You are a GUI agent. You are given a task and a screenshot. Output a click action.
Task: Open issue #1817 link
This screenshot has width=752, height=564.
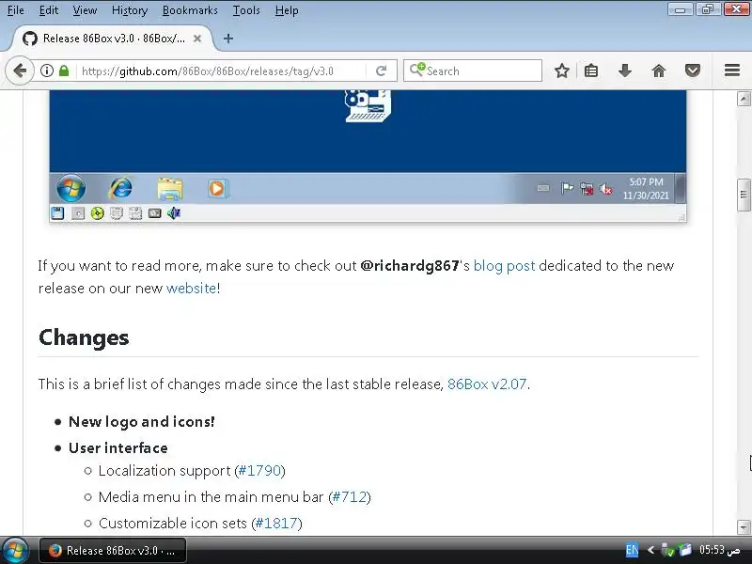point(276,524)
